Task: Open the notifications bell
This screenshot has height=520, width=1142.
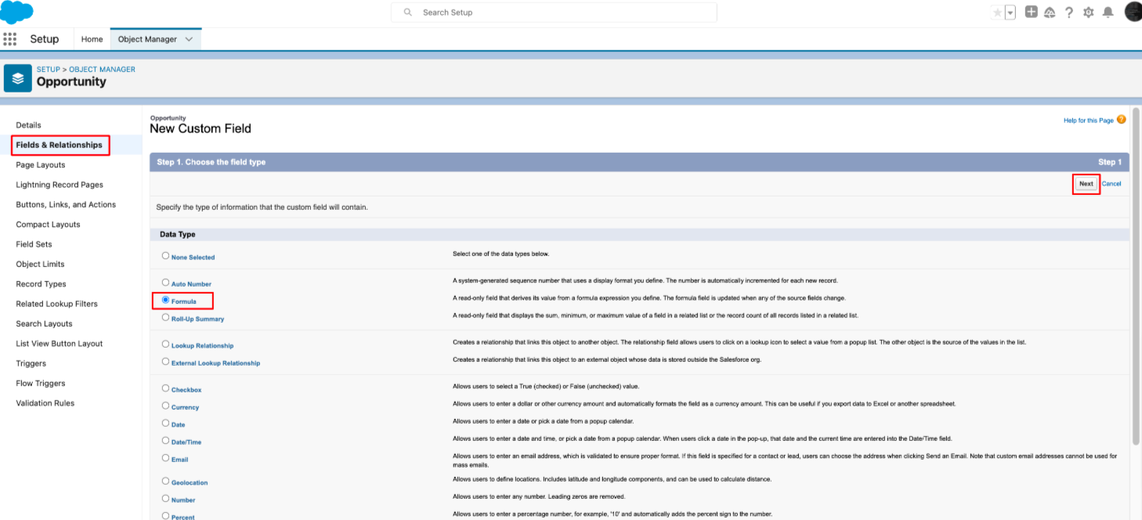Action: pos(1108,13)
